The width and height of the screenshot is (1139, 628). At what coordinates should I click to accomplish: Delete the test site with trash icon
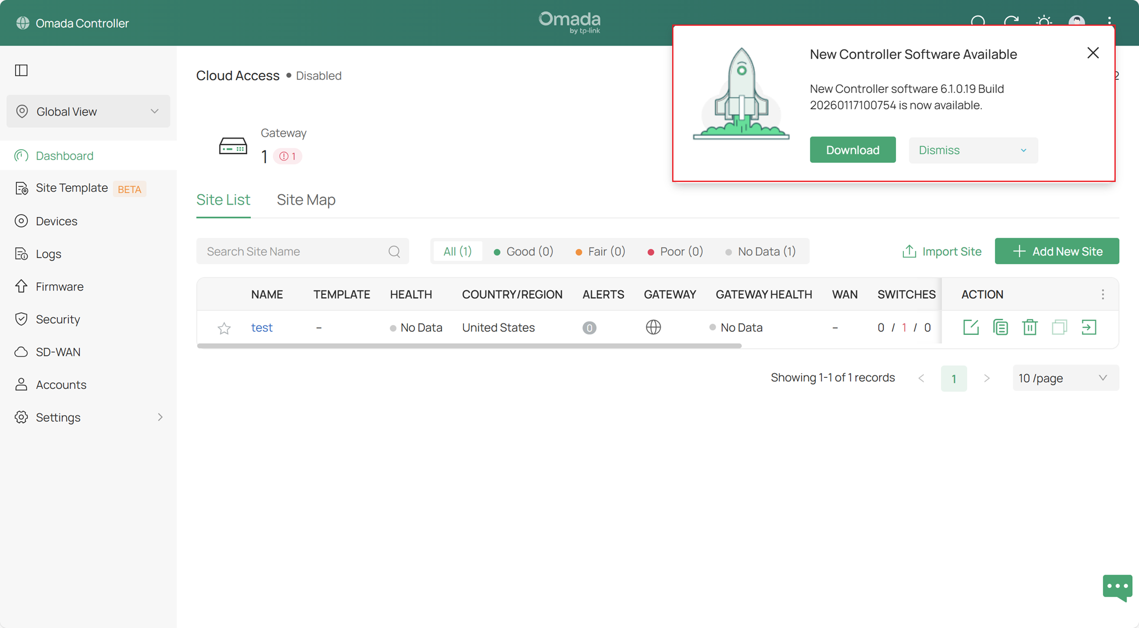pyautogui.click(x=1030, y=327)
